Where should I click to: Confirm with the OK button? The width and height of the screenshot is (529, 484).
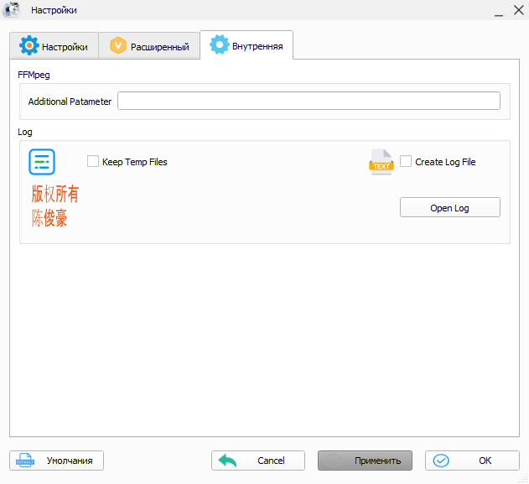[472, 461]
